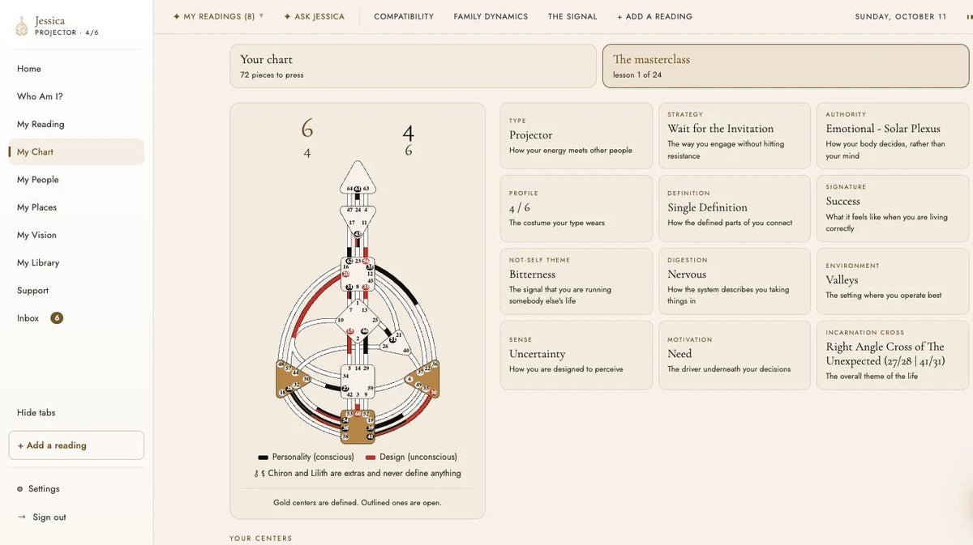Click the Jessica profile avatar icon

click(x=22, y=27)
